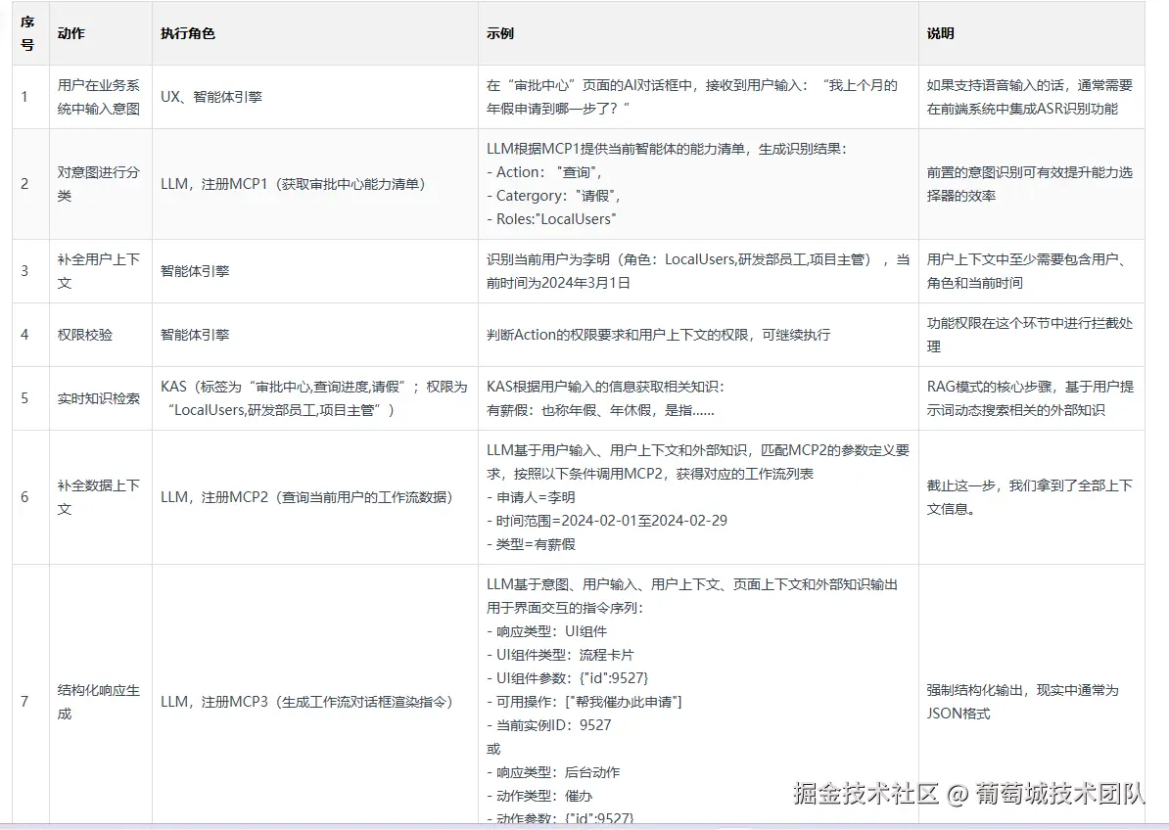Click the 补全数据上下文 cell
This screenshot has height=830, width=1169.
[101, 497]
